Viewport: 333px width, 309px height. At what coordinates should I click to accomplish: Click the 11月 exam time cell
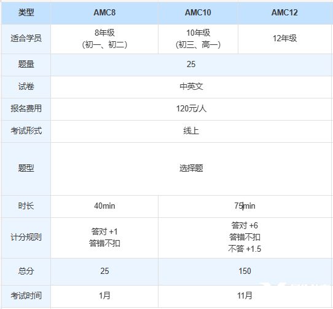point(245,296)
